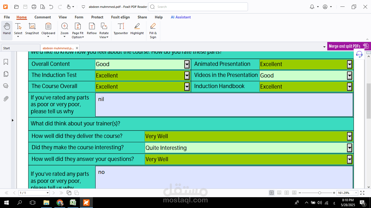Switch to the Protect tab

tap(97, 17)
